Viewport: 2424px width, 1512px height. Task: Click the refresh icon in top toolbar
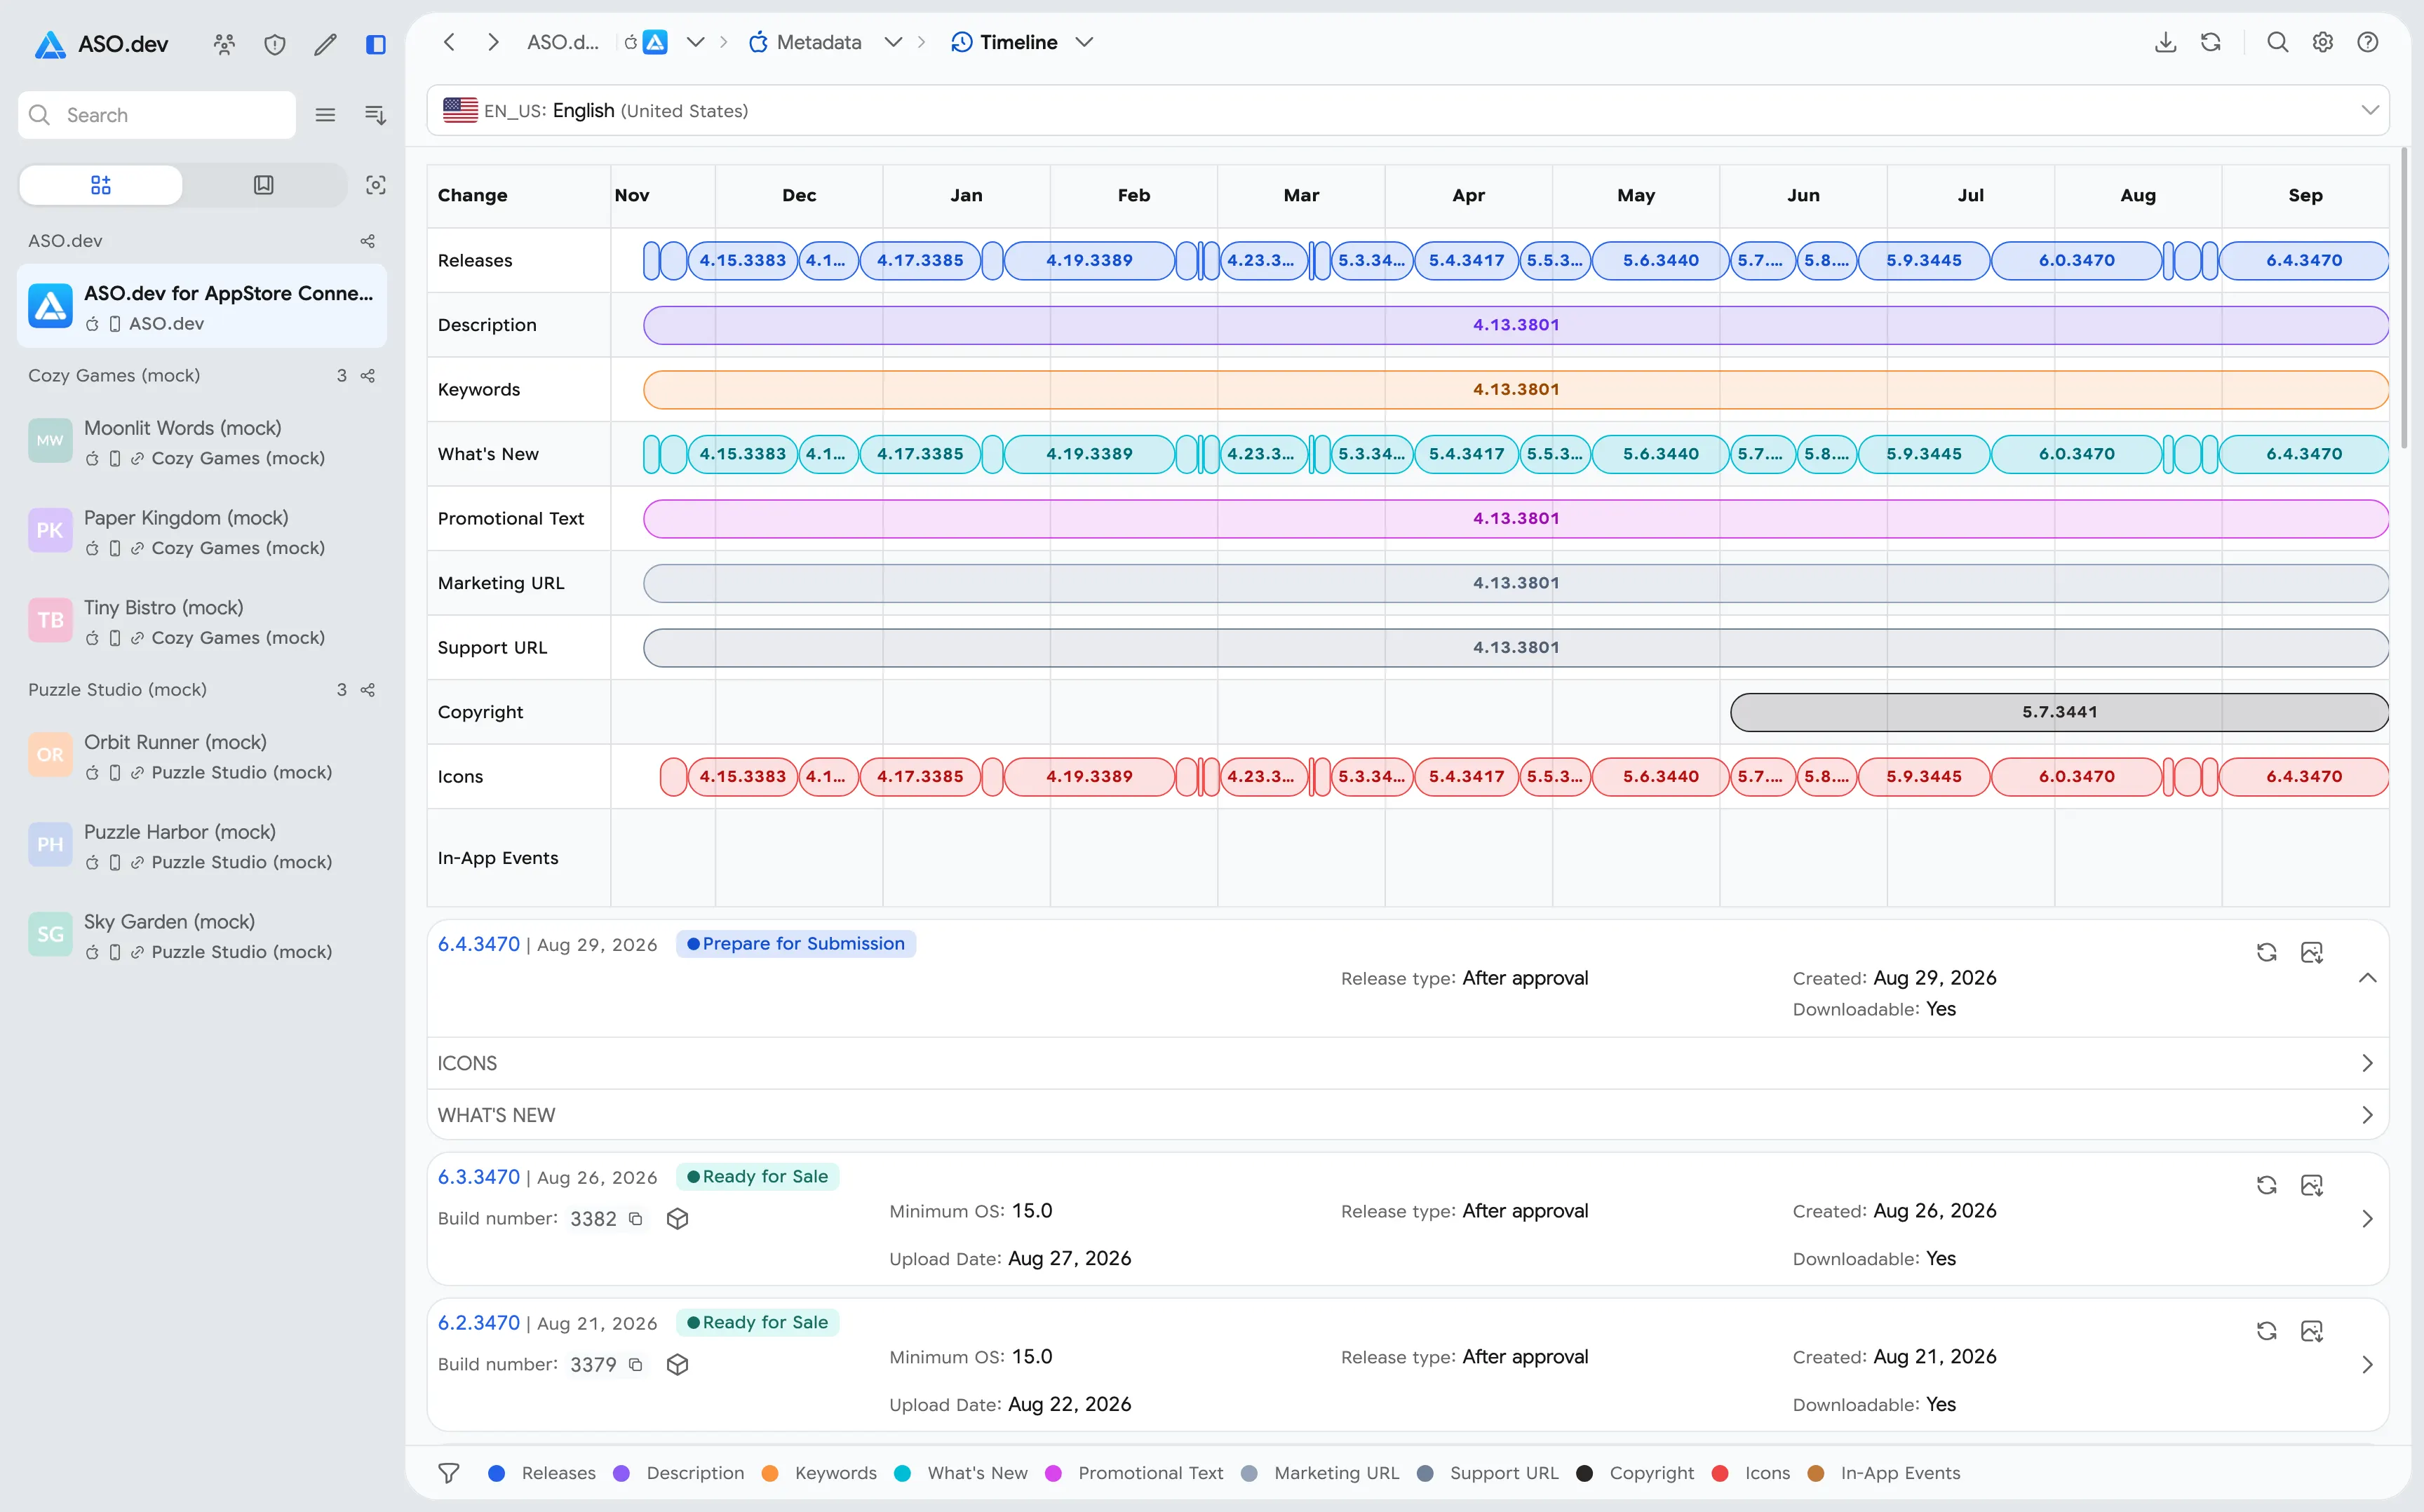[2211, 42]
